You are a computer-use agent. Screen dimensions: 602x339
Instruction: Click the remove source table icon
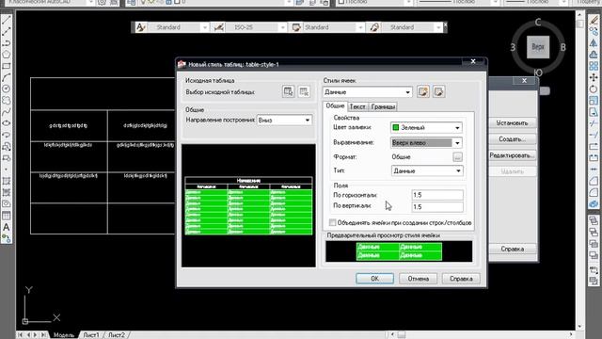click(x=304, y=92)
